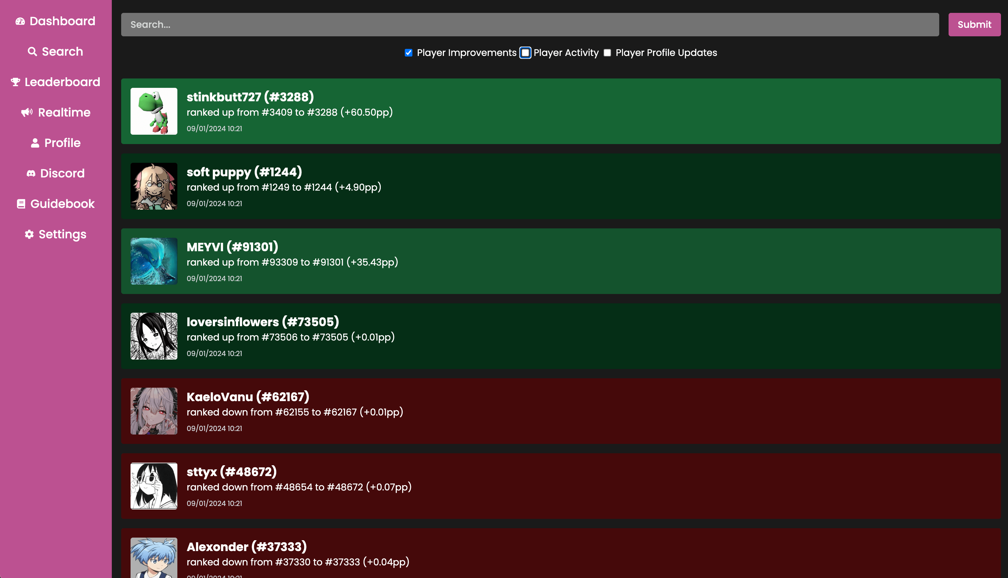The image size is (1008, 578).
Task: Select the sttyx avatar thumbnail
Action: [x=154, y=486]
